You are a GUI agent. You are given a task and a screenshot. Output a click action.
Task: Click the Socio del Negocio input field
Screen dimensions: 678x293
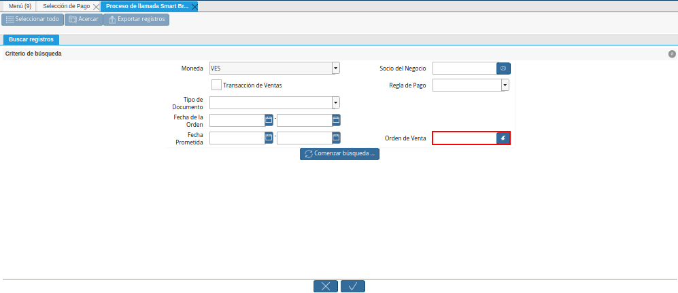[x=465, y=69]
